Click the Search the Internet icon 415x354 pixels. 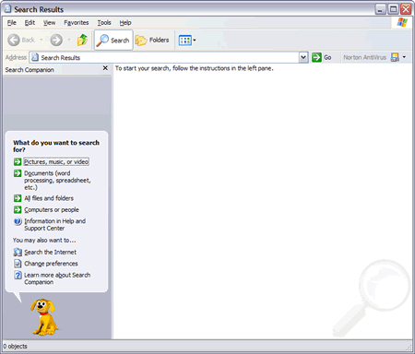tap(18, 253)
